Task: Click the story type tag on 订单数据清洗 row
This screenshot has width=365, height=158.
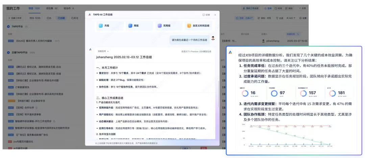Action: click(x=11, y=87)
